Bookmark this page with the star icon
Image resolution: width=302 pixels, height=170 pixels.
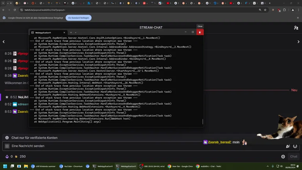[265, 10]
